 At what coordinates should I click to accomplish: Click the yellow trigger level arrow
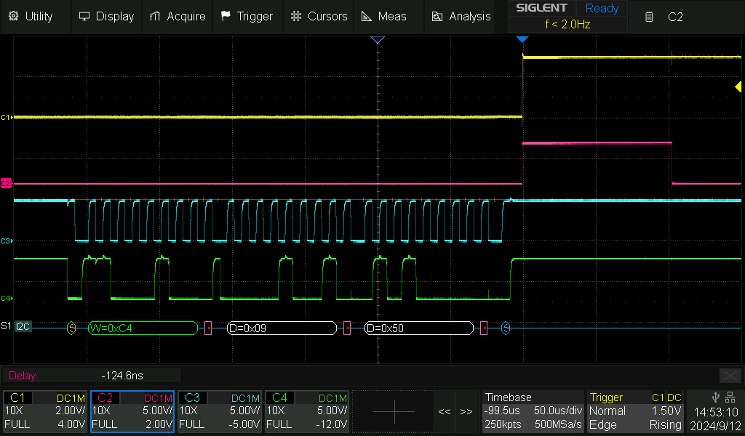738,87
